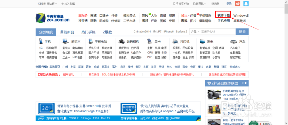Screen dimensions: 288x125
Task: Open the 新闻 nav link
Action: click(x=145, y=16)
